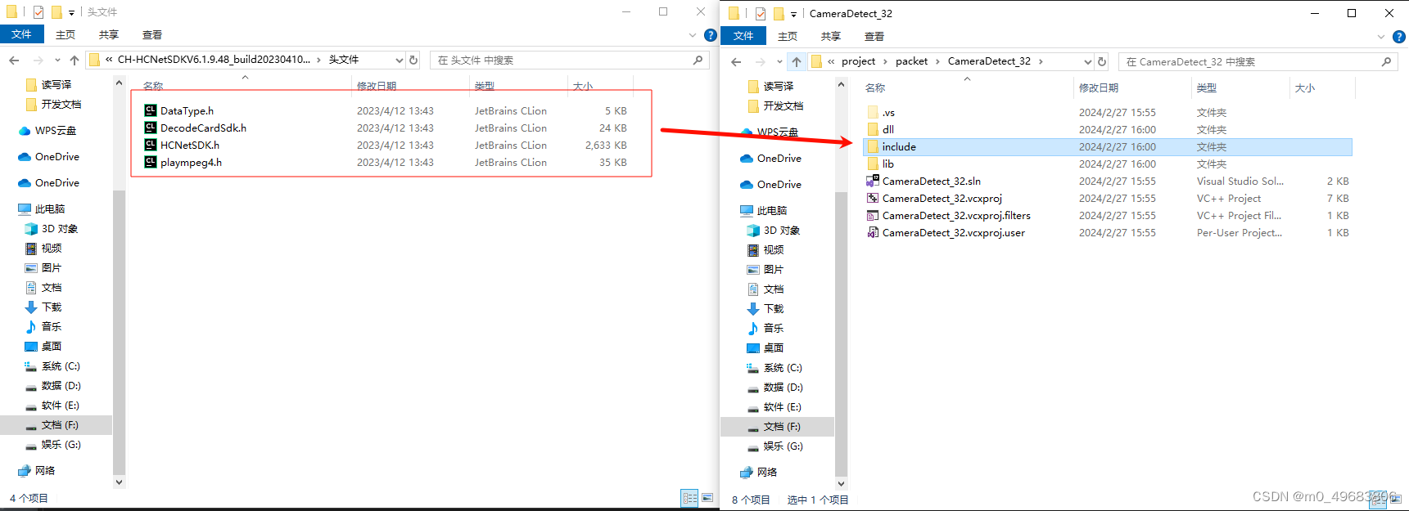Expand hidden breadcrumb path in right window
1409x511 pixels.
(x=832, y=61)
